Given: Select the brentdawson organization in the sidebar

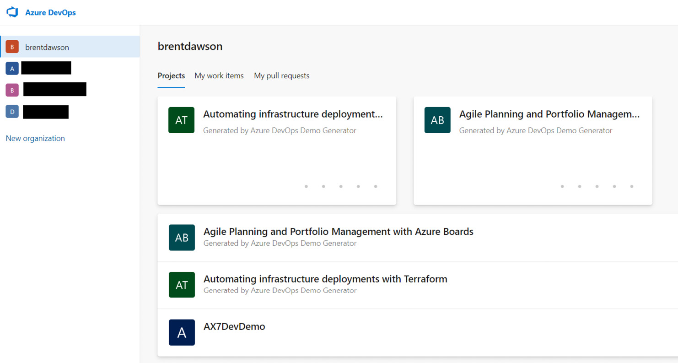Looking at the screenshot, I should (70, 47).
